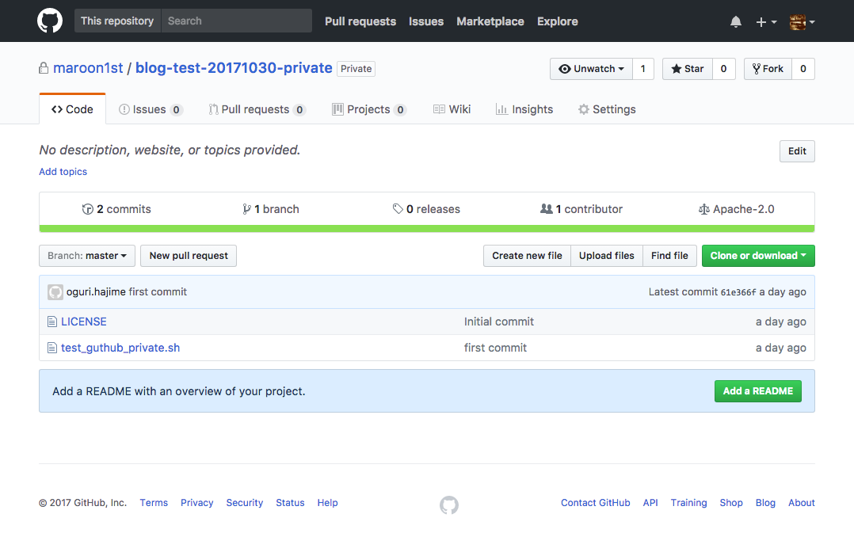Click the contributors people icon
Image resolution: width=854 pixels, height=533 pixels.
point(547,208)
